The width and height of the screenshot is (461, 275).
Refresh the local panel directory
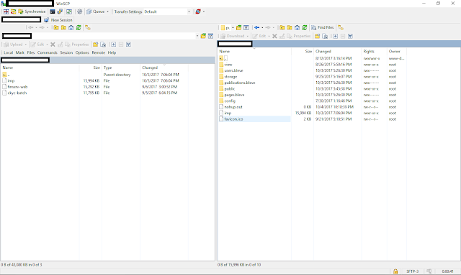pos(79,27)
